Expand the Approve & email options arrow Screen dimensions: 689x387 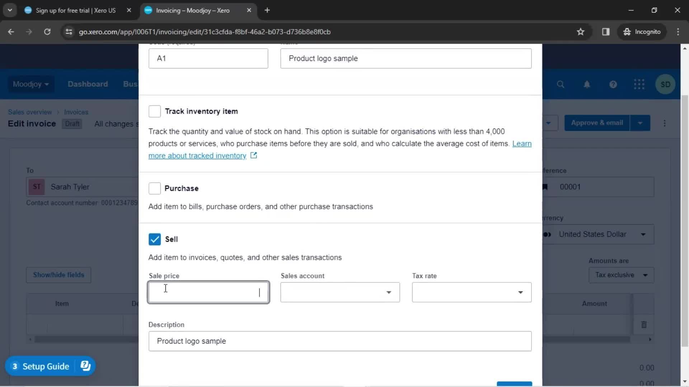coord(640,123)
